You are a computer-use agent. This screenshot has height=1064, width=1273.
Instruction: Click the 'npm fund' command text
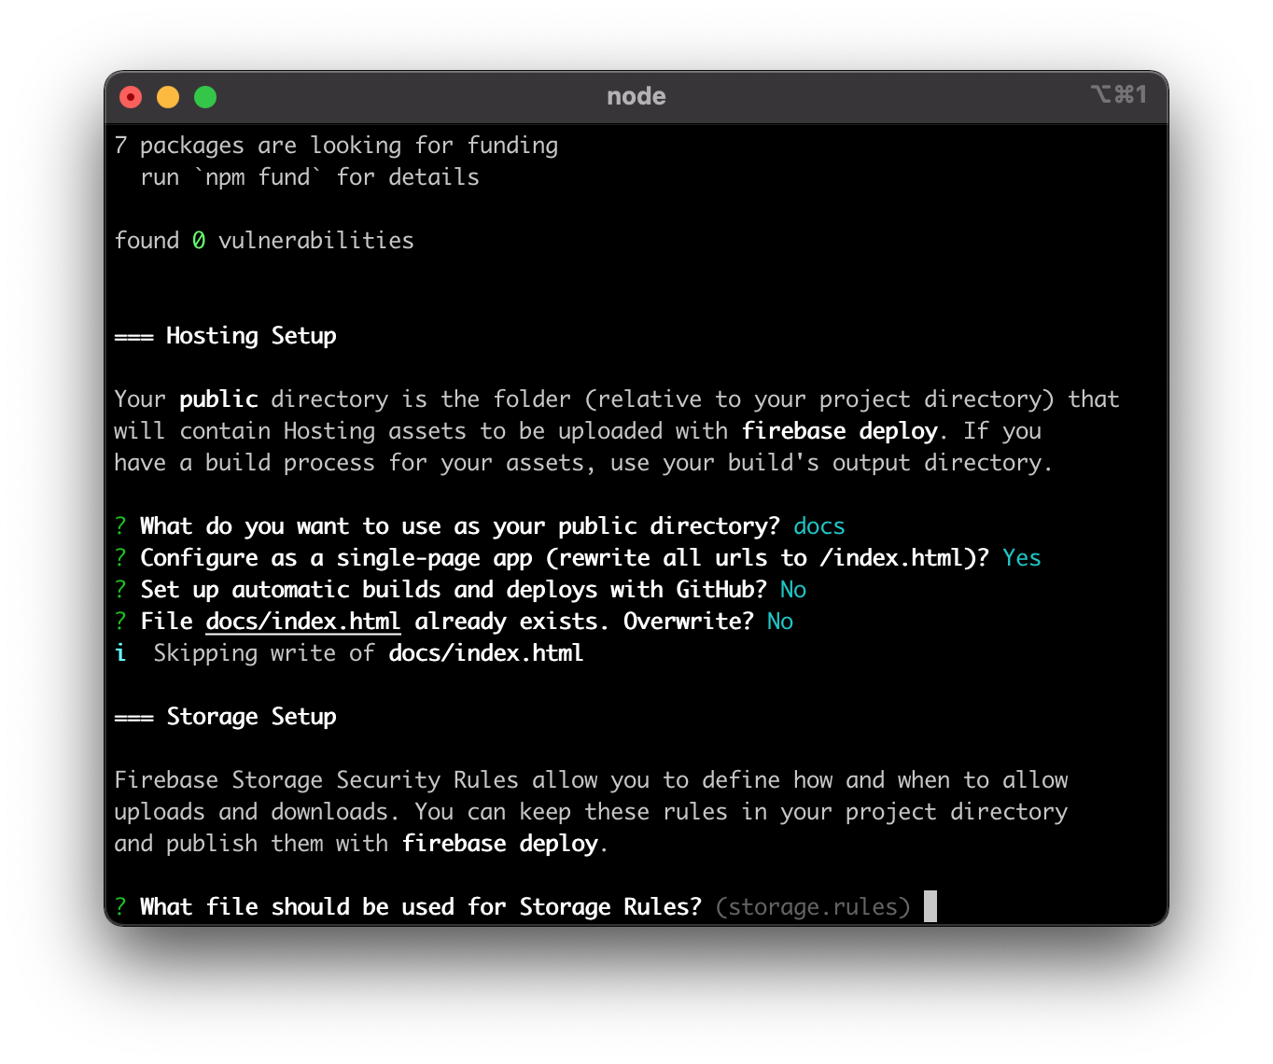click(x=258, y=177)
